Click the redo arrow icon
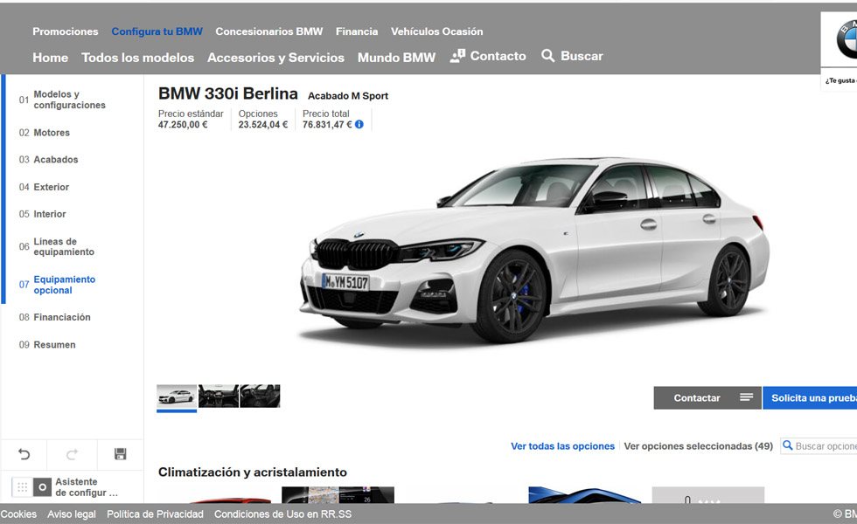The width and height of the screenshot is (857, 524). [73, 454]
